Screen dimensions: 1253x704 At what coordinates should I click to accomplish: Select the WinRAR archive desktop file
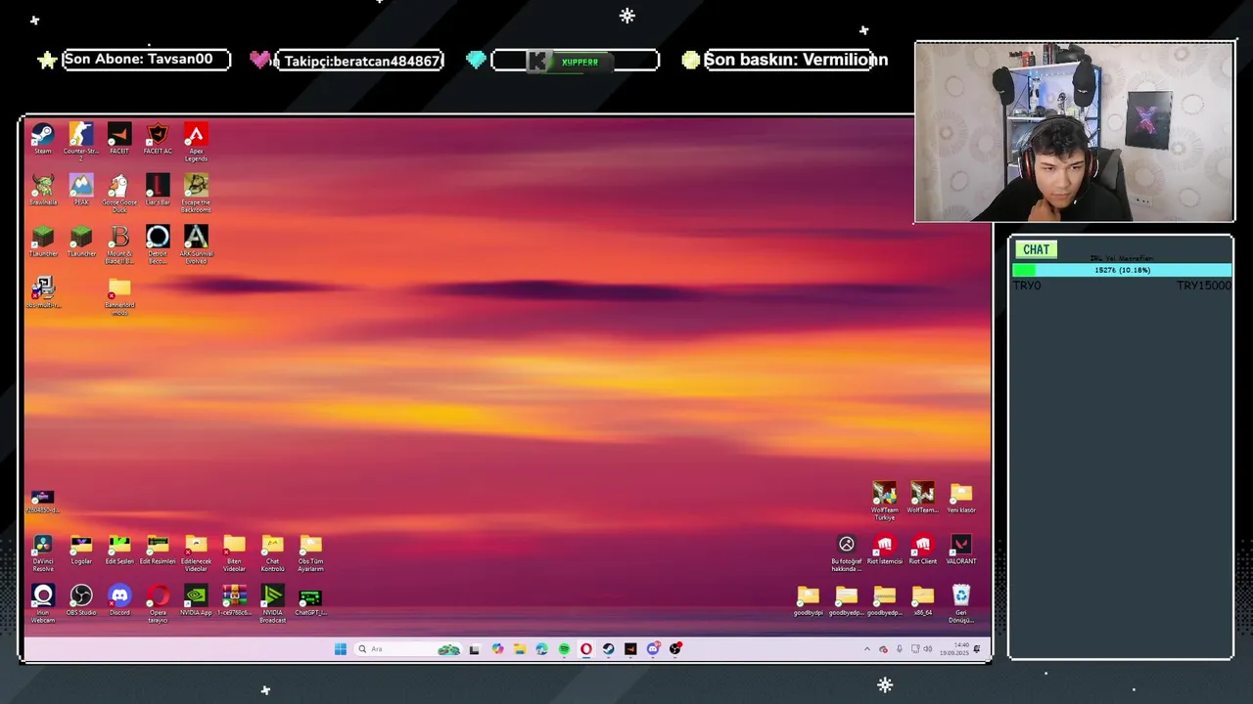234,600
